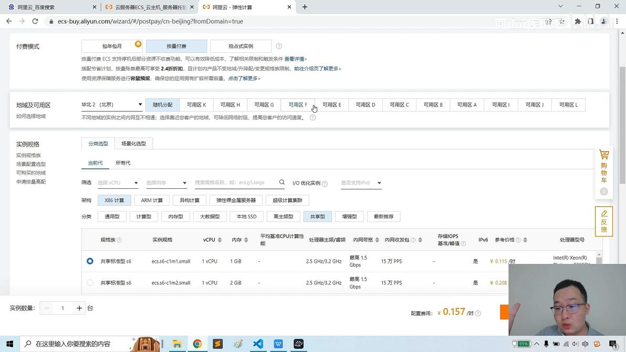Expand the 华北2(北京) region dropdown
The image size is (626, 352).
112,105
